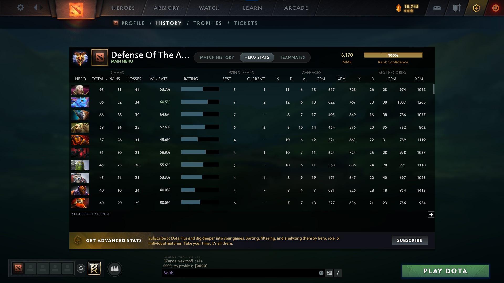Open the emoji picker in the chat bar
Image resolution: width=504 pixels, height=283 pixels.
pos(321,273)
